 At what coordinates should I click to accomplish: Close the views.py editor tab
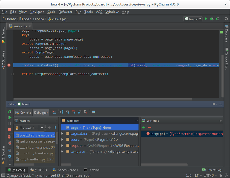30,26
